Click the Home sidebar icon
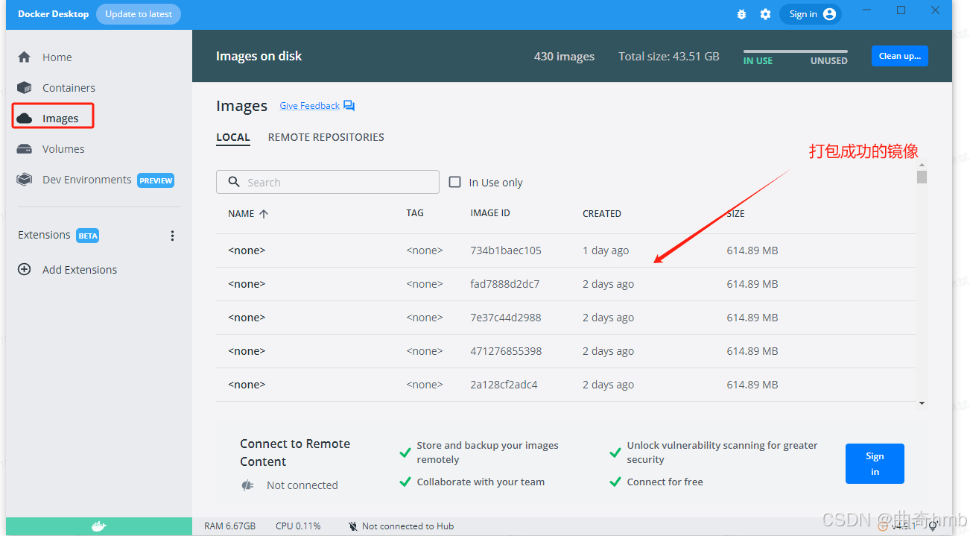The image size is (970, 536). 25,57
